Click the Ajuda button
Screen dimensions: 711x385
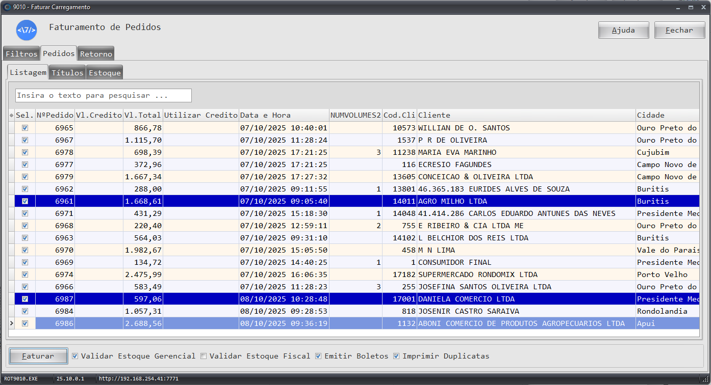[623, 30]
